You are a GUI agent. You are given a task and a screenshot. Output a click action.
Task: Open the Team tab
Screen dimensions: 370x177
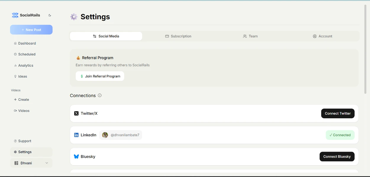250,36
